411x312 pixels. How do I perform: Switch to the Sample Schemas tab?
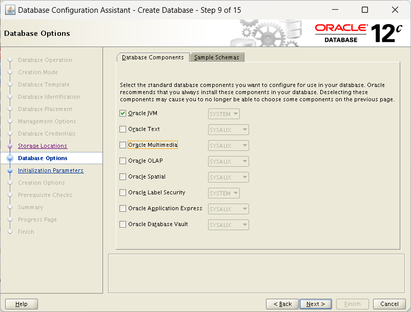(217, 57)
